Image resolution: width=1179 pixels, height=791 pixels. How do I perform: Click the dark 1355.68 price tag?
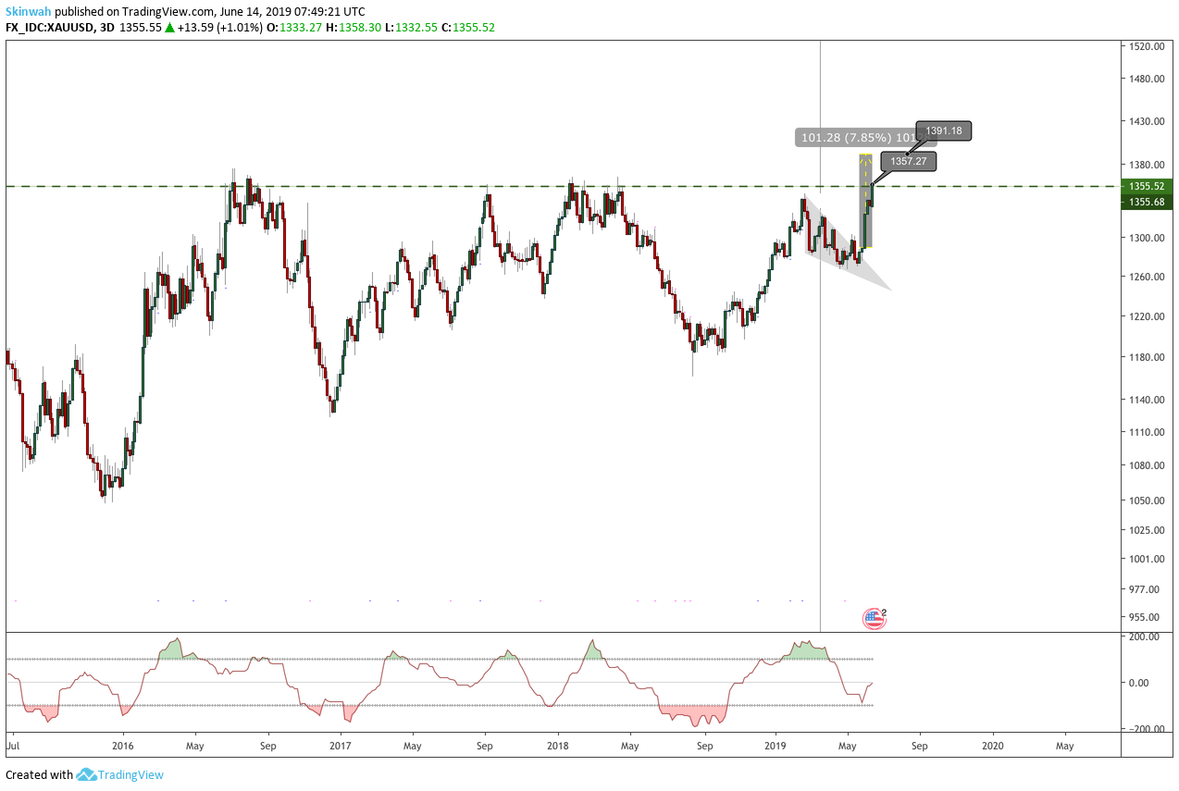(1147, 202)
